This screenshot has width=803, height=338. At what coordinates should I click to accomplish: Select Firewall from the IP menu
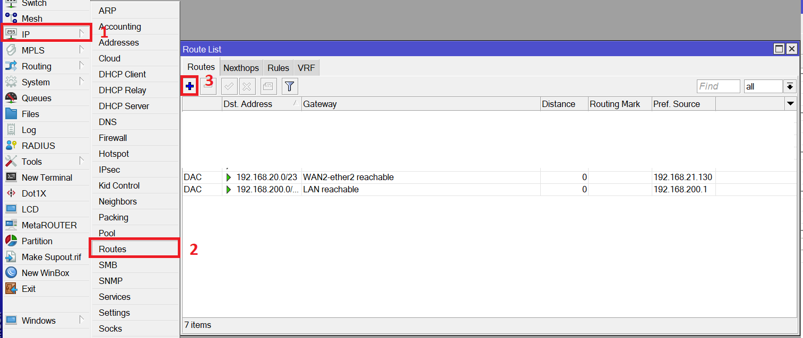[x=113, y=137]
